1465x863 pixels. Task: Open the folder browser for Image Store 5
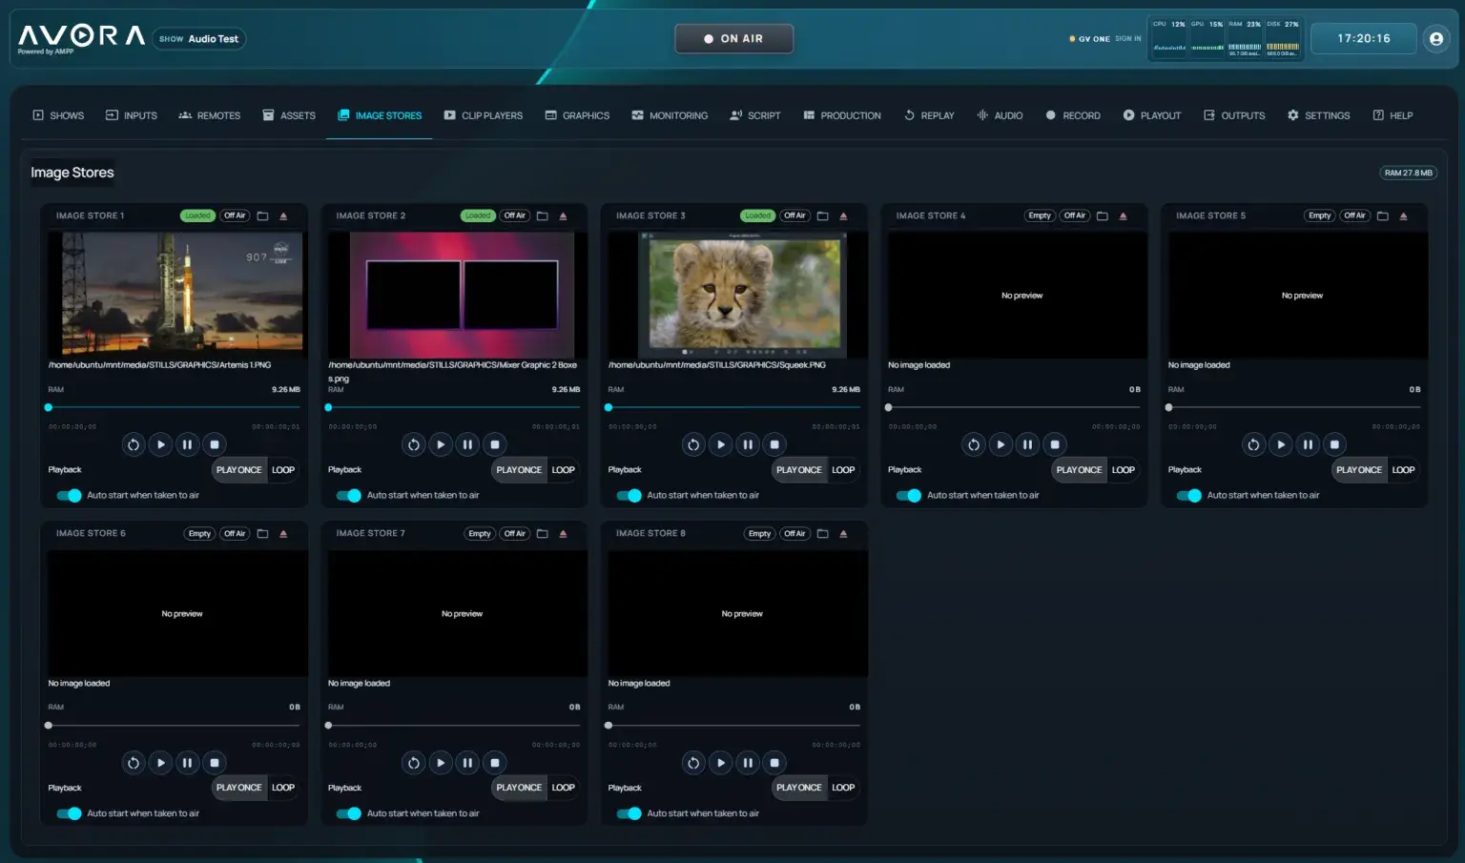(1383, 216)
